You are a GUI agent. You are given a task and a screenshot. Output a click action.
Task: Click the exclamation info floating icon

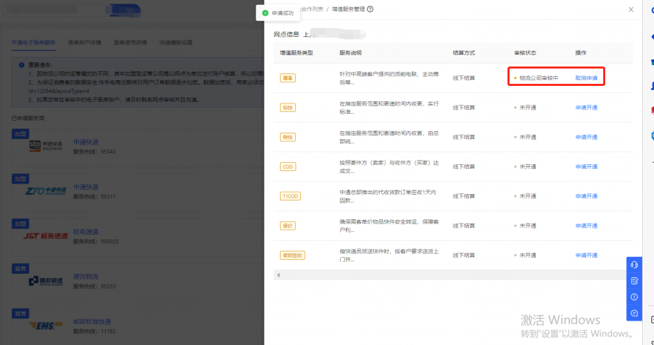point(634,297)
